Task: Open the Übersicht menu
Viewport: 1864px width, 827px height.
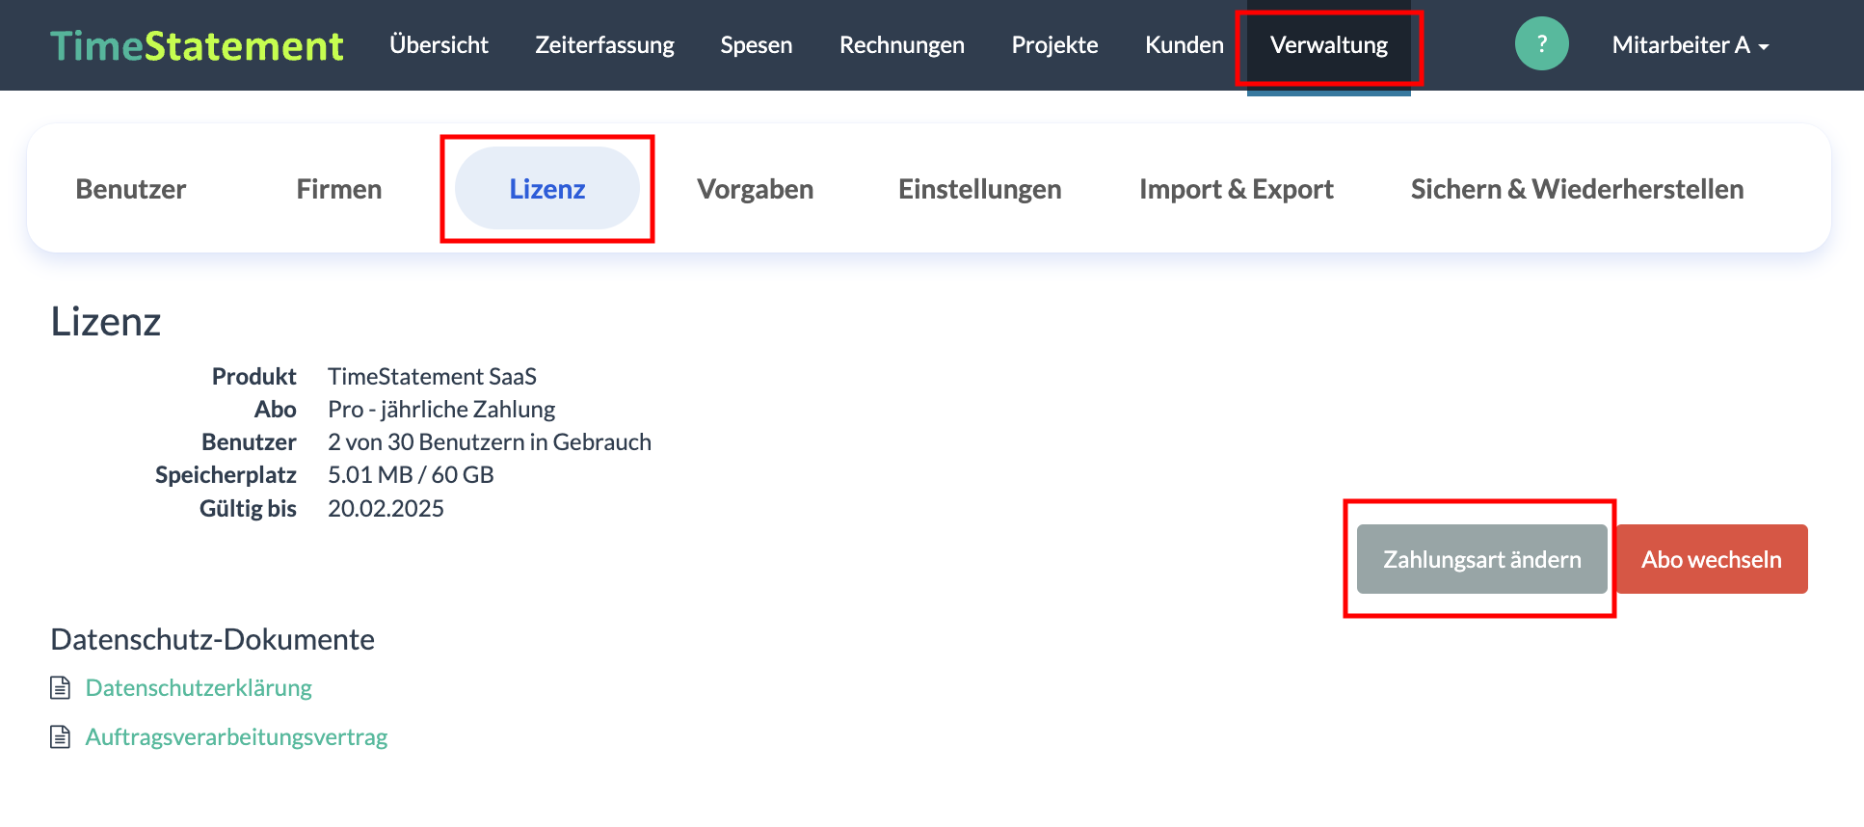Action: [439, 45]
